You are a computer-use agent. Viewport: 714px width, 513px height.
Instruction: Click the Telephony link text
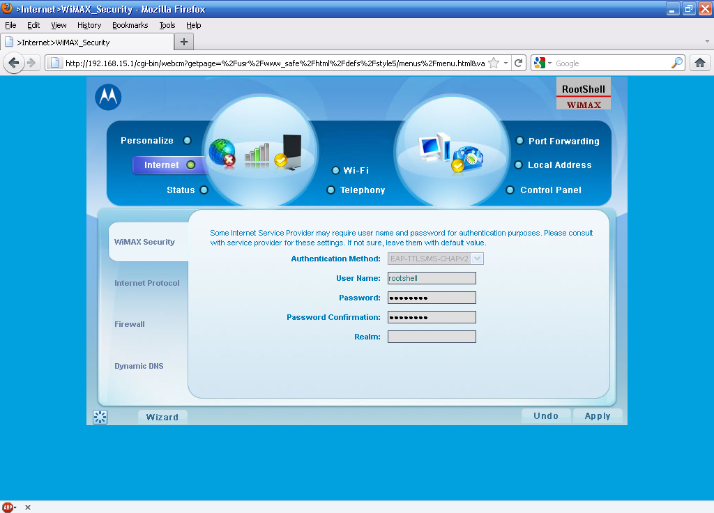[363, 190]
